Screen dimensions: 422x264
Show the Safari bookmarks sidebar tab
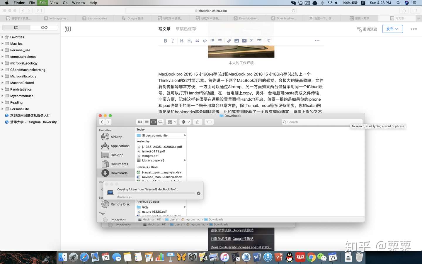point(16,28)
